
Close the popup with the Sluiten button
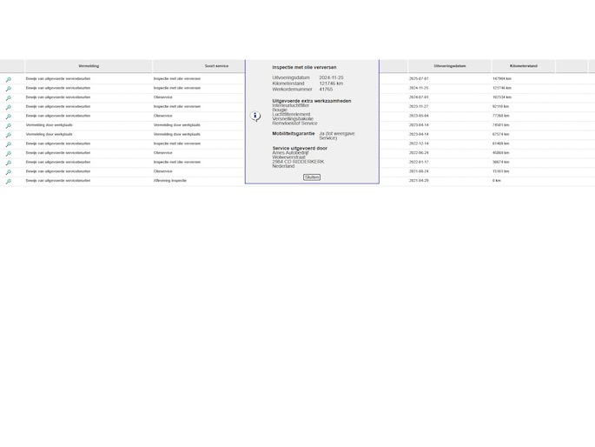coord(312,177)
